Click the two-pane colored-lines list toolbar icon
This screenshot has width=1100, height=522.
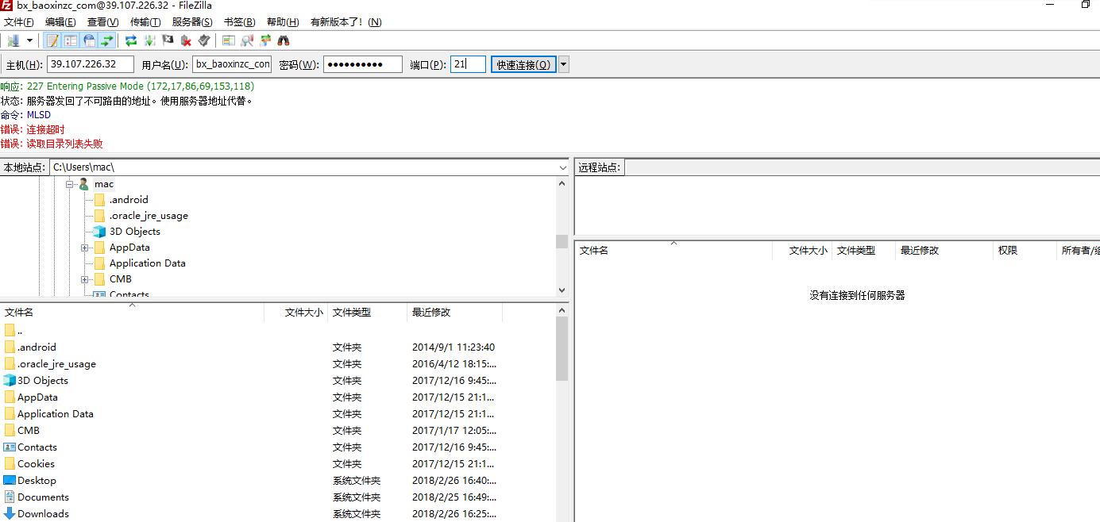[229, 40]
